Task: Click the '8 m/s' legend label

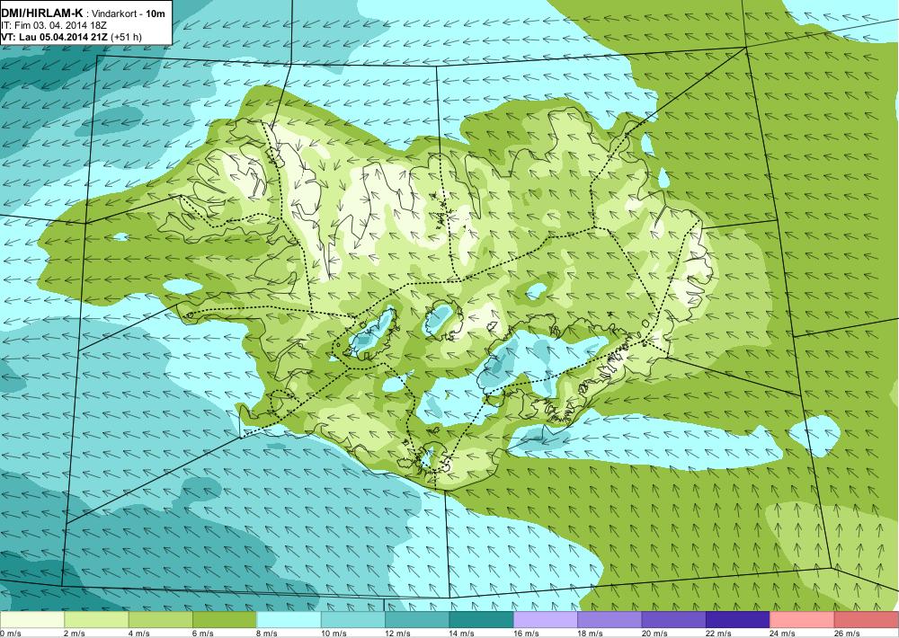Action: [268, 633]
